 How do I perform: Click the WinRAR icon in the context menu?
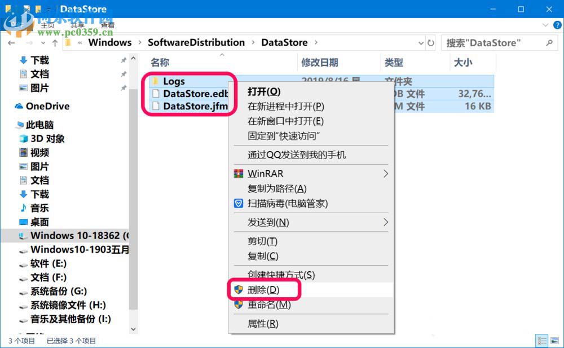pos(239,173)
